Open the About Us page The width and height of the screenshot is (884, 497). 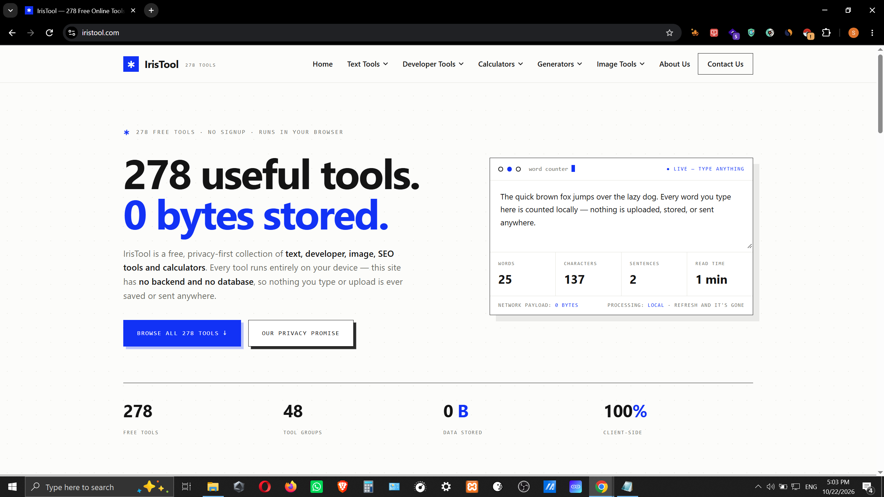674,64
